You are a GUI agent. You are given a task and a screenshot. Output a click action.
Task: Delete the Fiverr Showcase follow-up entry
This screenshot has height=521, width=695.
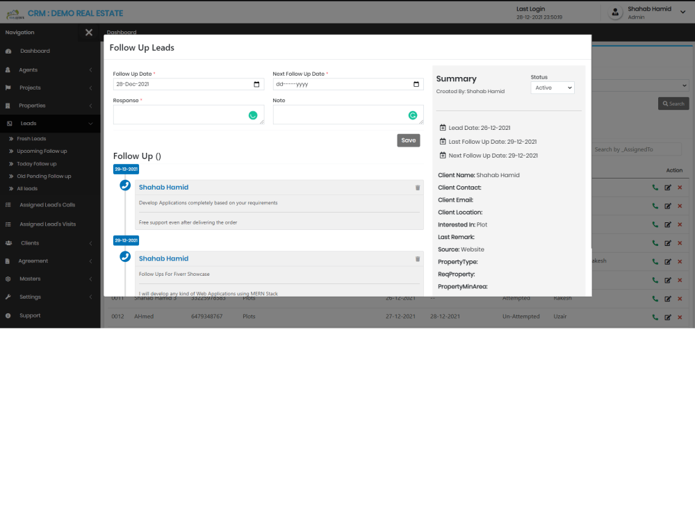tap(418, 259)
